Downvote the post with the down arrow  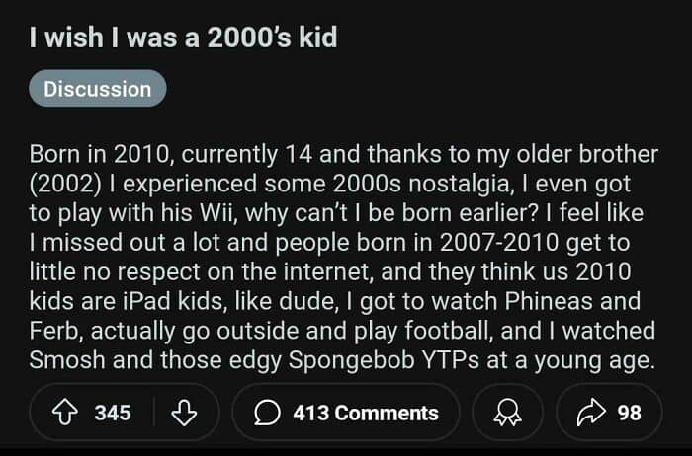pos(184,413)
